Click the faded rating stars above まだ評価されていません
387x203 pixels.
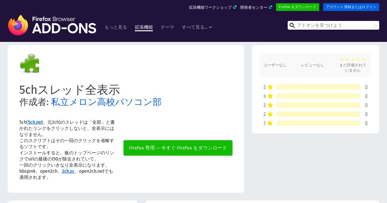click(353, 59)
